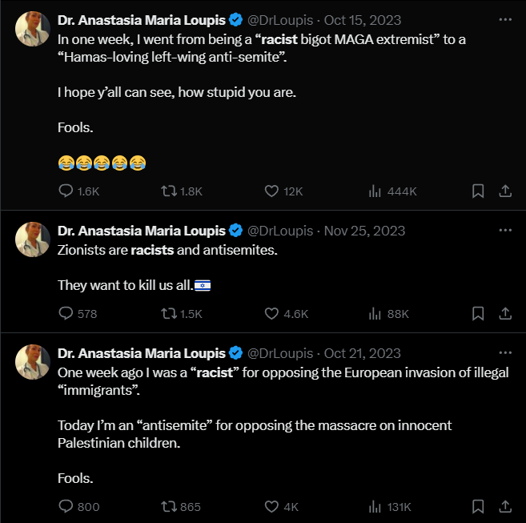Viewport: 526px width, 523px height.
Task: Open @DrLoupis handle on first tweet
Action: click(281, 19)
